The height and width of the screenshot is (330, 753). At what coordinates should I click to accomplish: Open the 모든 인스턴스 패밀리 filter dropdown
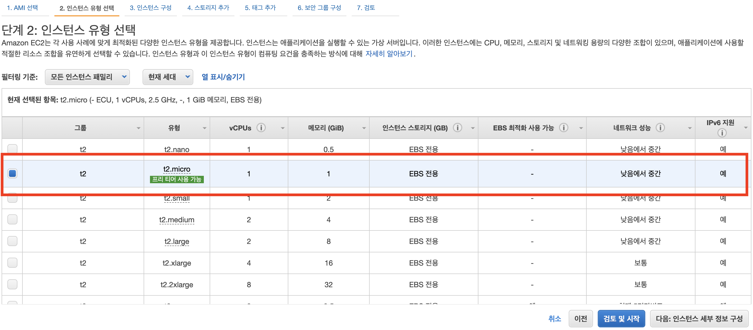(x=87, y=77)
